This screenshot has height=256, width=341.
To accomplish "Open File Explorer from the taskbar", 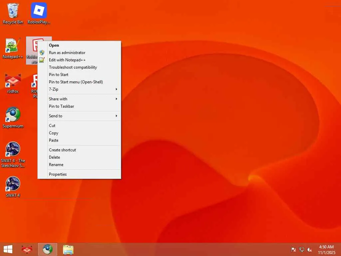I will [x=68, y=249].
